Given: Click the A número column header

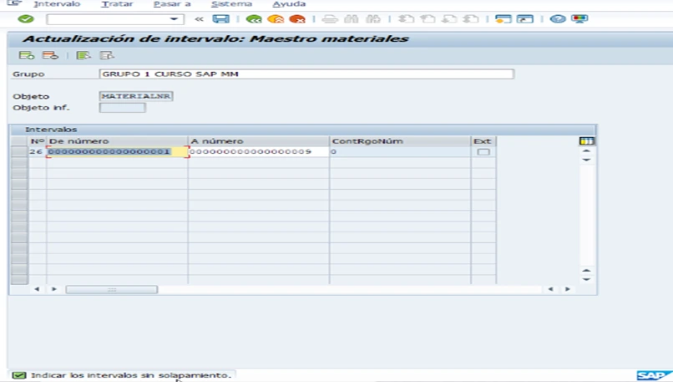Looking at the screenshot, I should pyautogui.click(x=259, y=141).
